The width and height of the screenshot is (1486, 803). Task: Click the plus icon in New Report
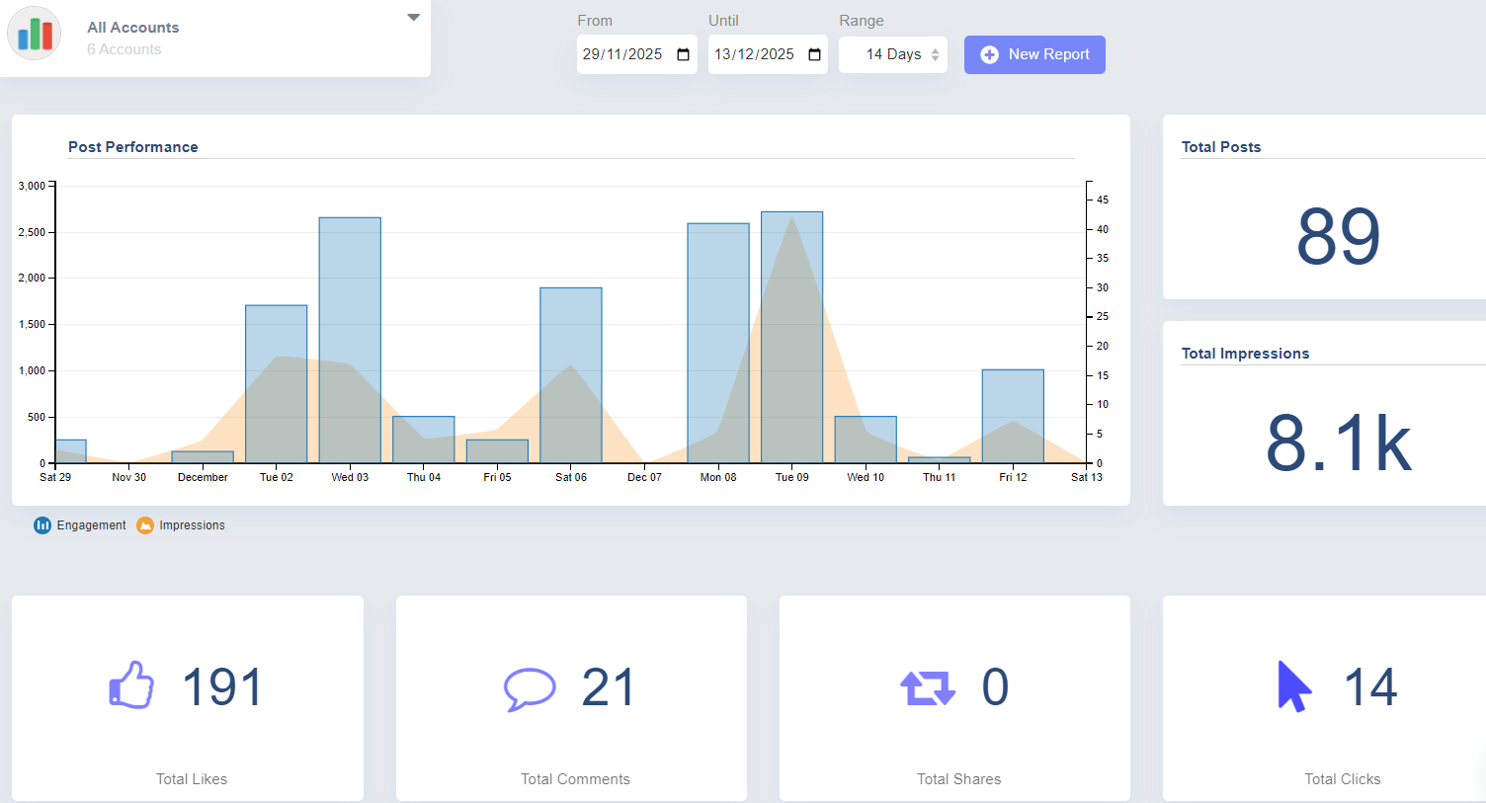click(x=989, y=55)
